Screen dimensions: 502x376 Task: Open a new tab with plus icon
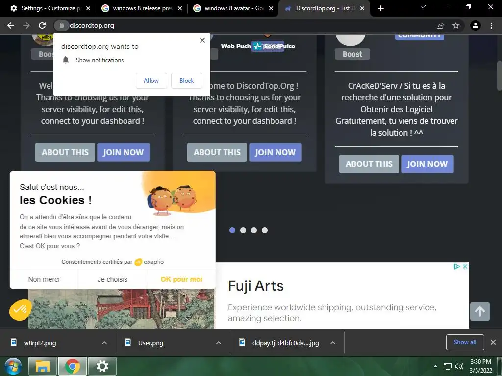pos(380,9)
